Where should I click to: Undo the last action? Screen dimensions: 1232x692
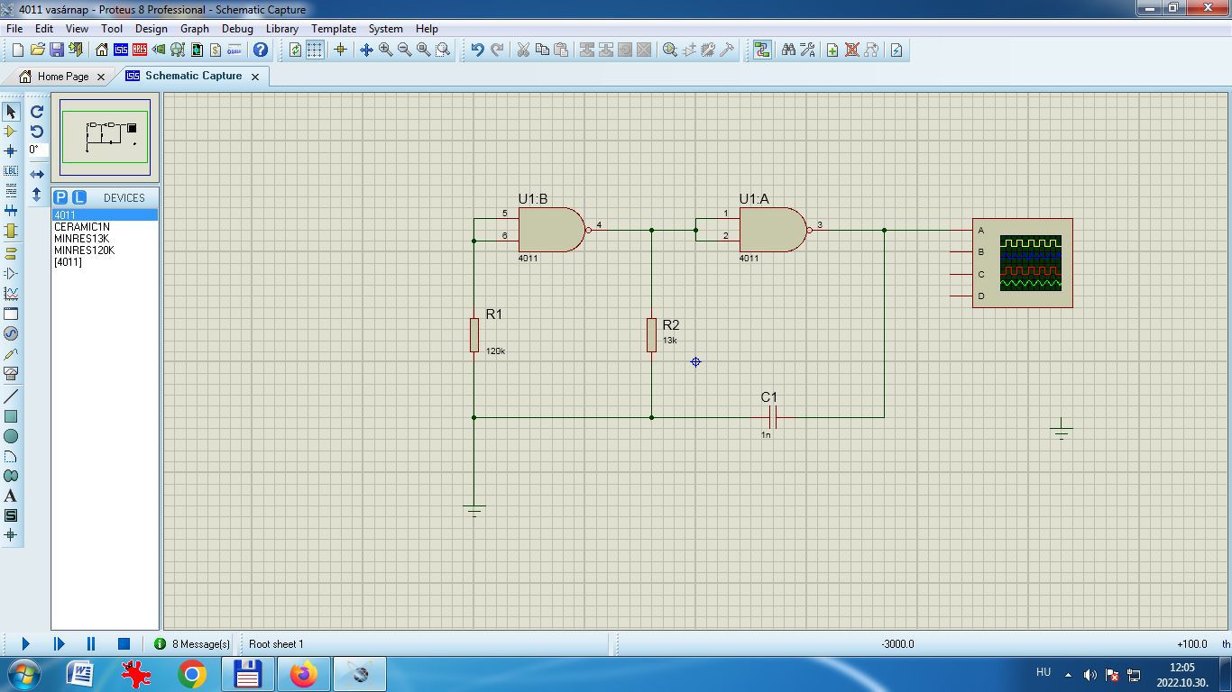pos(478,50)
